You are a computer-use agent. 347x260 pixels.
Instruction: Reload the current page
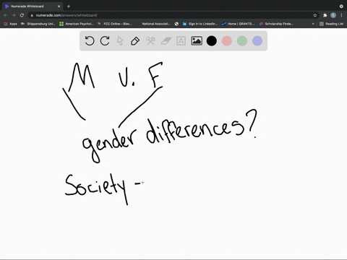coord(22,15)
